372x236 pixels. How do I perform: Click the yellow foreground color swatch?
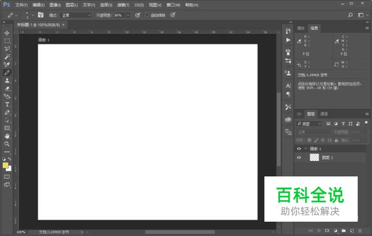(x=6, y=165)
